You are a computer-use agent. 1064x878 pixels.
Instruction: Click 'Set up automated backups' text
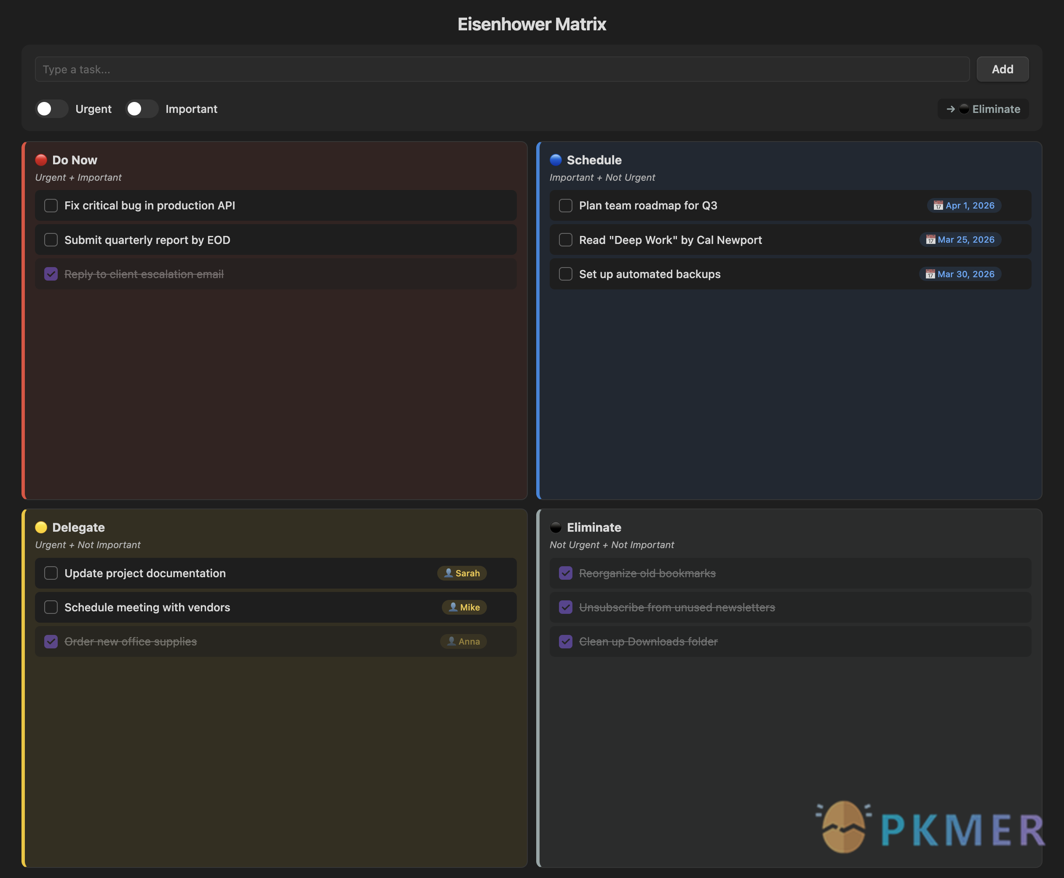650,274
